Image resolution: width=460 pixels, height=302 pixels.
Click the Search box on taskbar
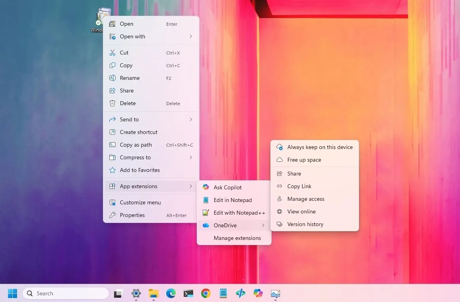pyautogui.click(x=65, y=293)
